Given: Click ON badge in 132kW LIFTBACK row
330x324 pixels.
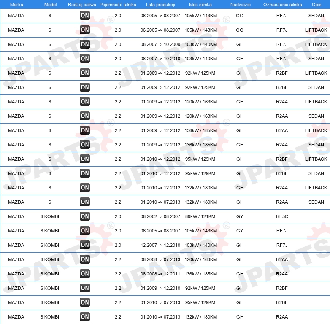Looking at the screenshot, I should (85, 188).
